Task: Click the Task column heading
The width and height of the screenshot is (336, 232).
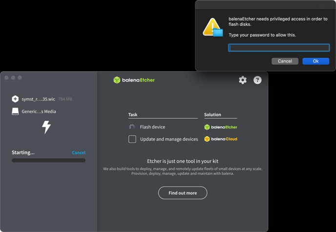Action: coord(133,115)
